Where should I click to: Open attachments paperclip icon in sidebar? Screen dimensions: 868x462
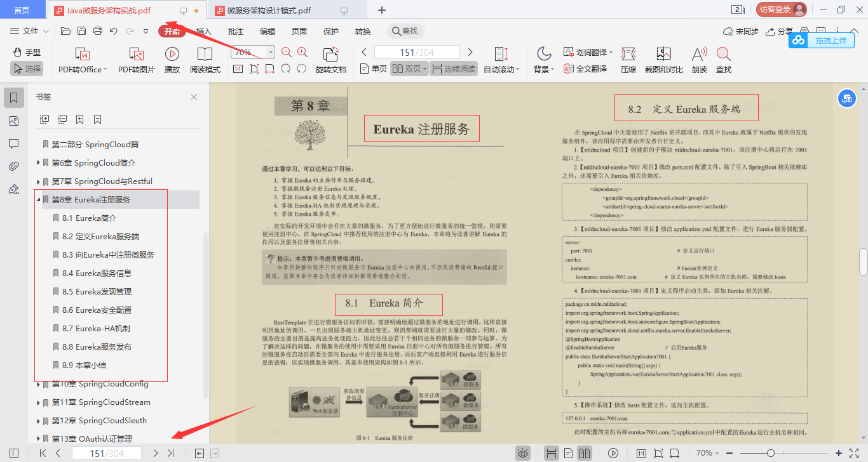(x=14, y=166)
